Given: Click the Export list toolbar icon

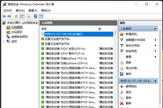Looking at the screenshot, I should click(29, 16).
